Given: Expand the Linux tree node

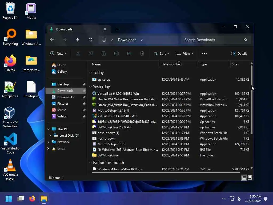Looking at the screenshot, I should pos(48,148).
